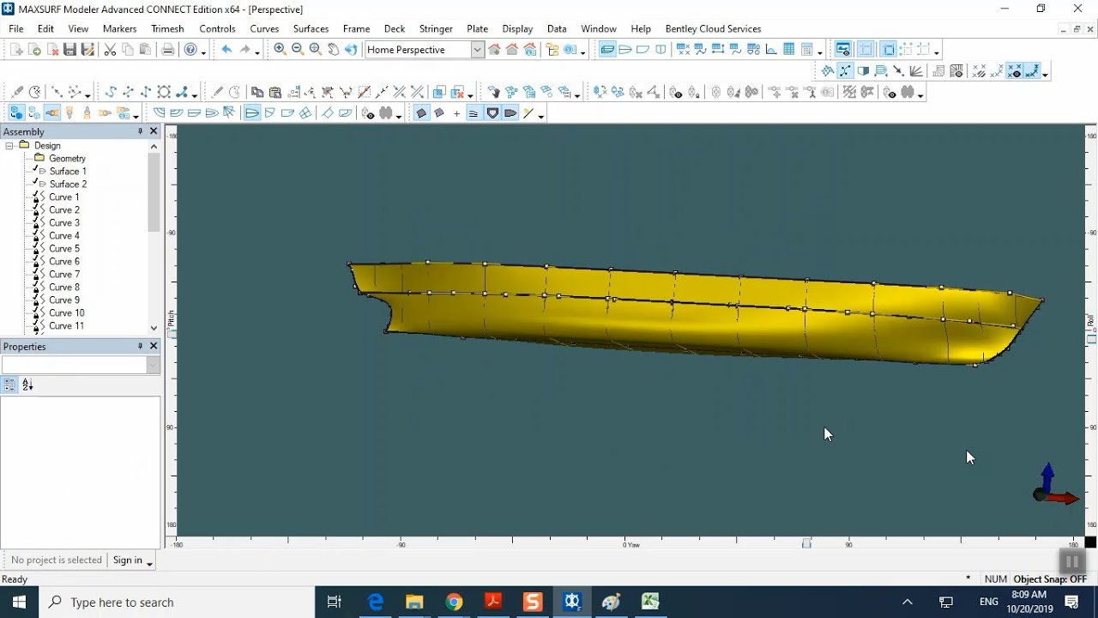
Task: Click the Paste icon in the curves toolbar
Action: (x=275, y=92)
